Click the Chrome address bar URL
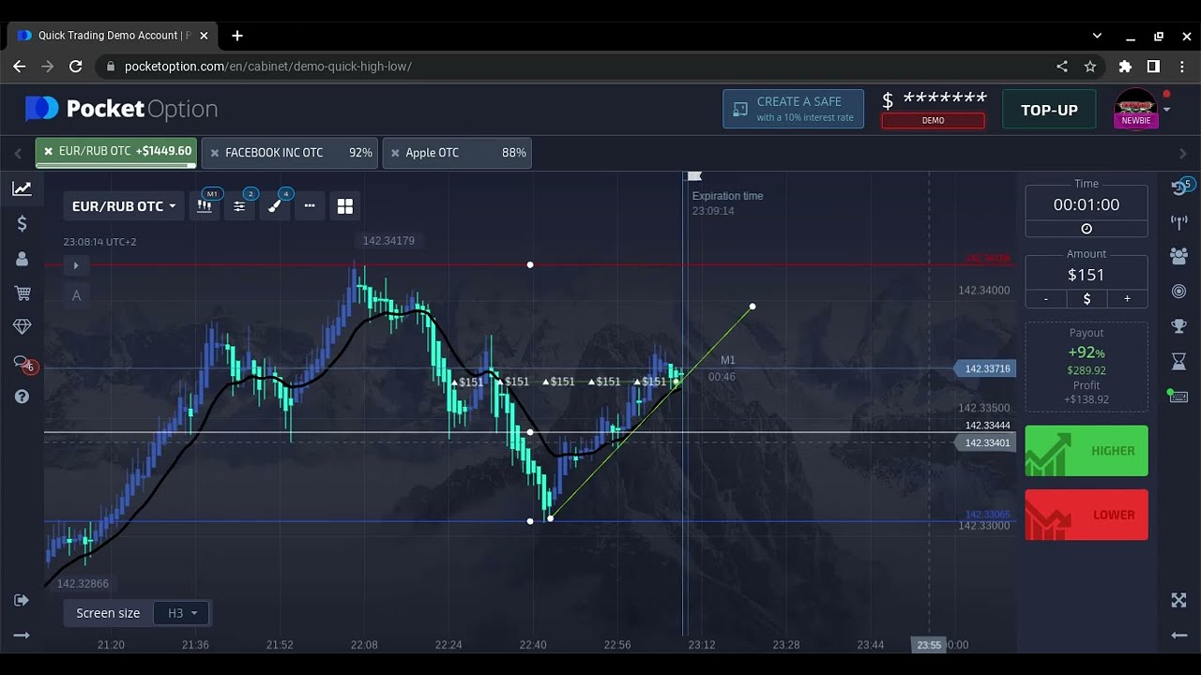The height and width of the screenshot is (675, 1201). click(268, 67)
